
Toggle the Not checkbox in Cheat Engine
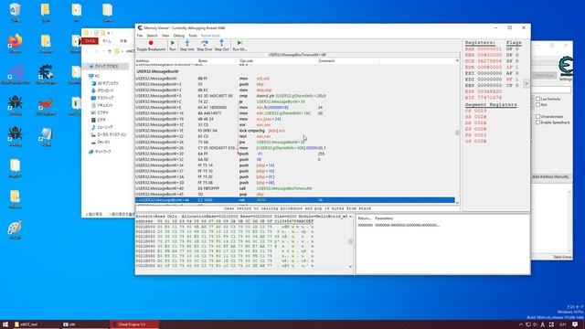537,105
